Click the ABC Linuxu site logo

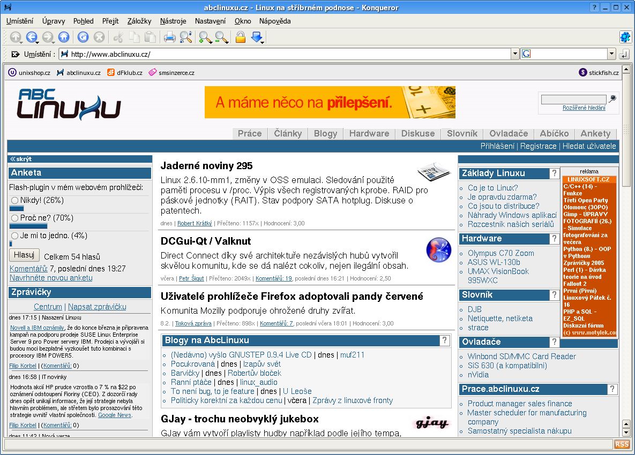[x=69, y=104]
